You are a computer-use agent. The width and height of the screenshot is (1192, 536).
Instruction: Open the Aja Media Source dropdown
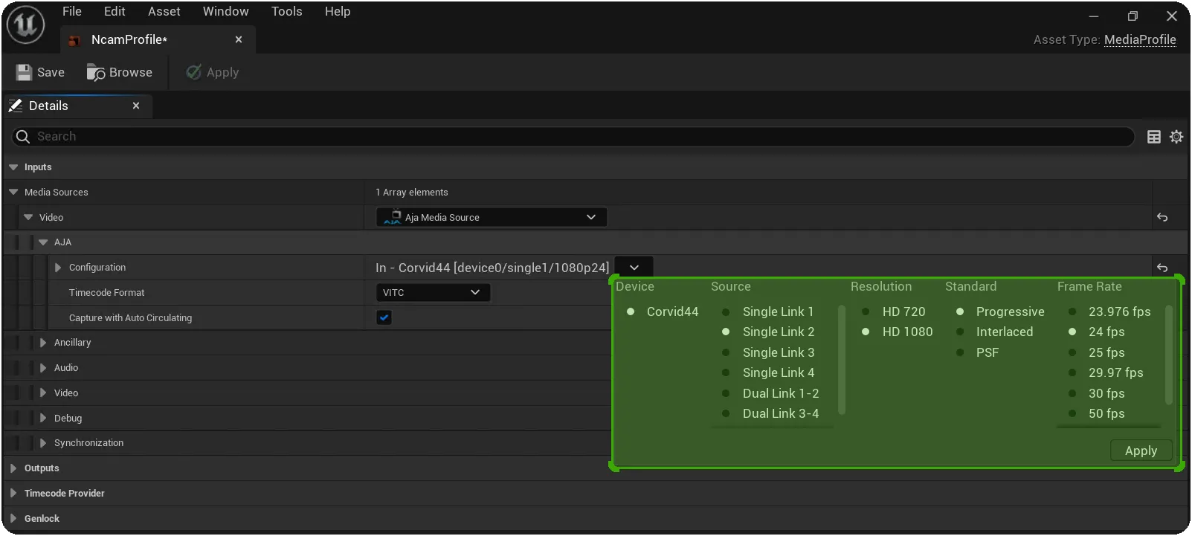(492, 217)
